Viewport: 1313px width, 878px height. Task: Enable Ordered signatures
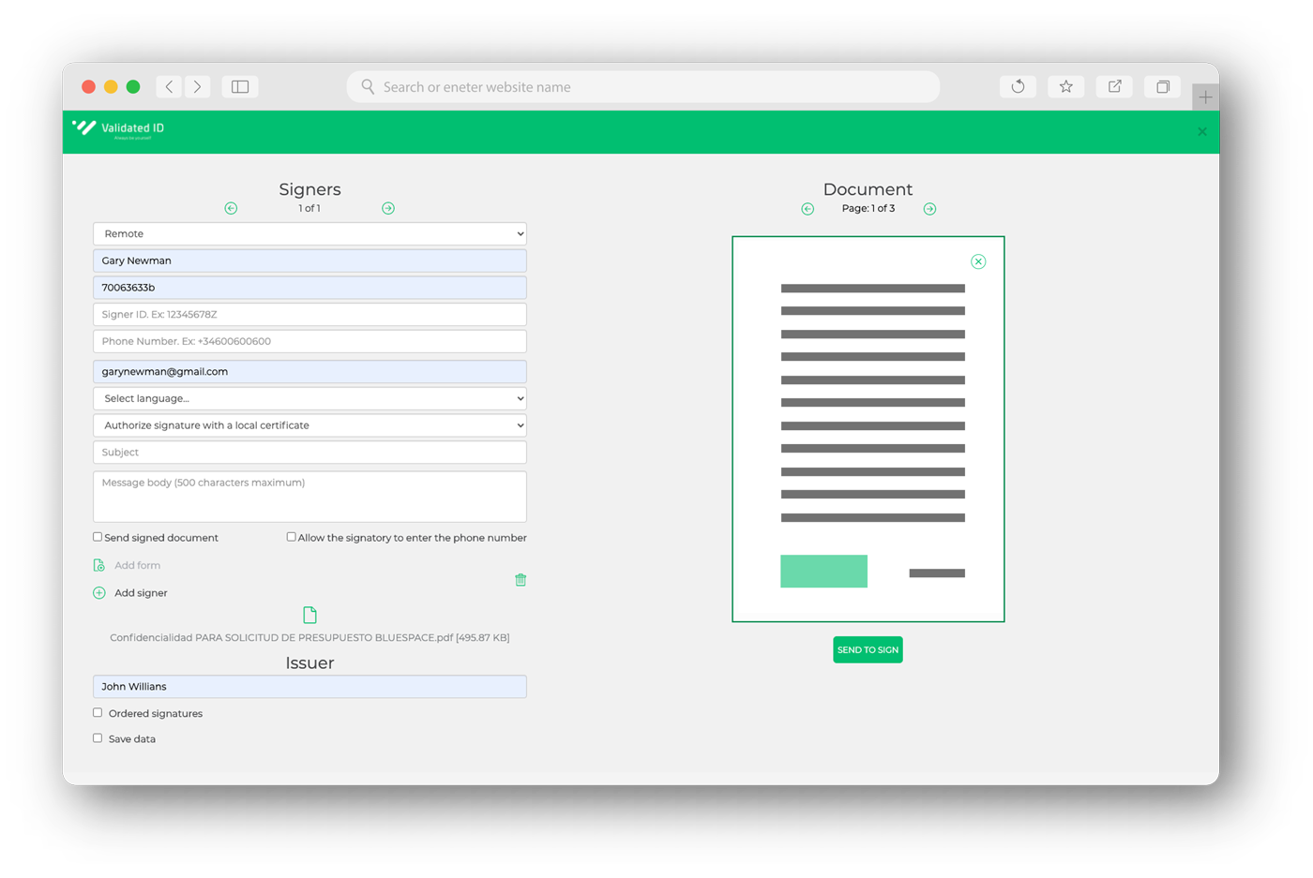pyautogui.click(x=97, y=712)
